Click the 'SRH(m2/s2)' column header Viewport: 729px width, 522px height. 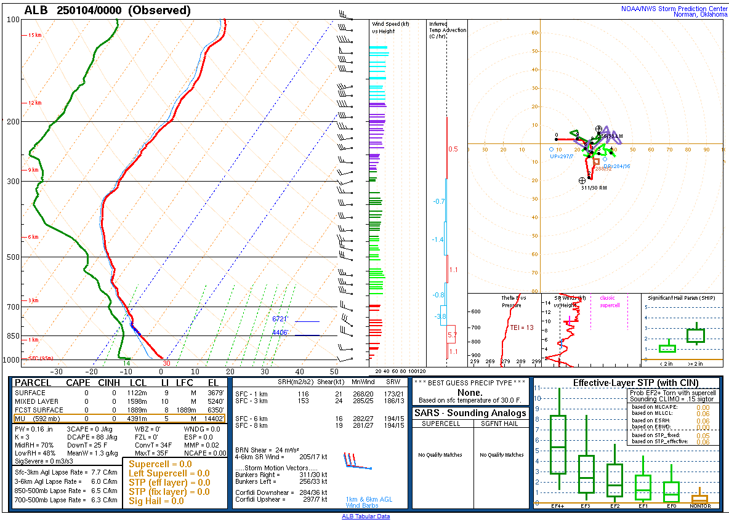pos(295,382)
